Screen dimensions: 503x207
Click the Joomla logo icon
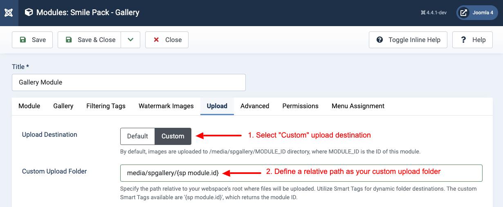pyautogui.click(x=9, y=13)
